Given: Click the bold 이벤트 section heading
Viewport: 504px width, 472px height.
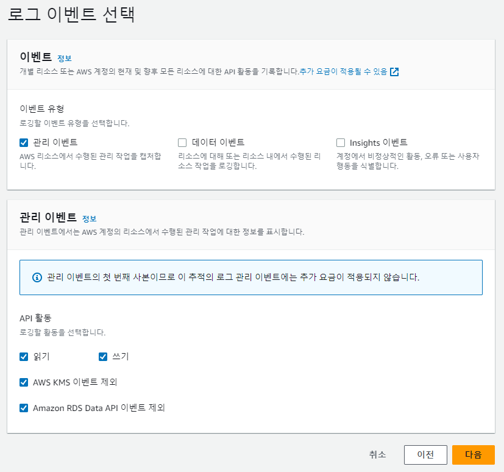Looking at the screenshot, I should 36,57.
